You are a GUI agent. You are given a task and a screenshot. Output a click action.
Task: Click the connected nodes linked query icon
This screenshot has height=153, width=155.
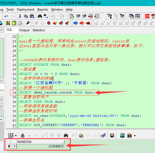103,136
